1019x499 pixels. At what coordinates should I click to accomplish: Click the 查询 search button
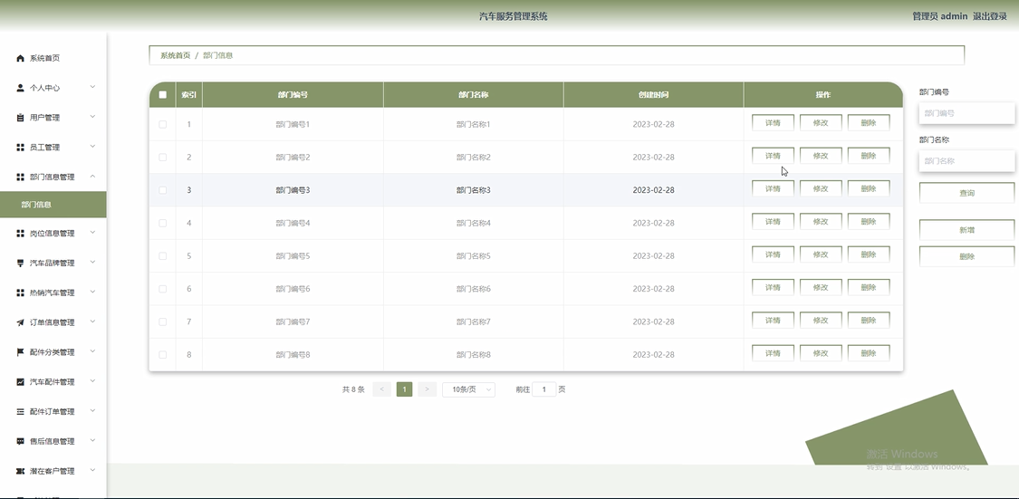click(x=967, y=193)
